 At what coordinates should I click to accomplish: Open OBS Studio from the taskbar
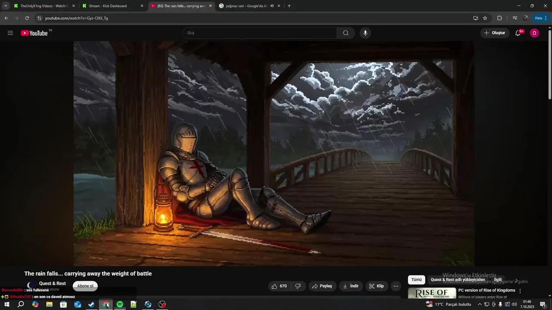(x=162, y=304)
